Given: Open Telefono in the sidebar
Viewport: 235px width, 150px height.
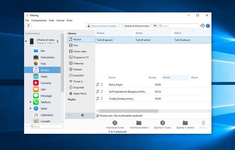Looking at the screenshot, I should click(42, 102).
